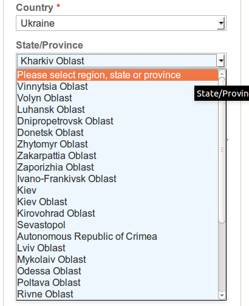This screenshot has width=249, height=306.
Task: Click the State/Province dropdown arrow
Action: click(x=221, y=61)
